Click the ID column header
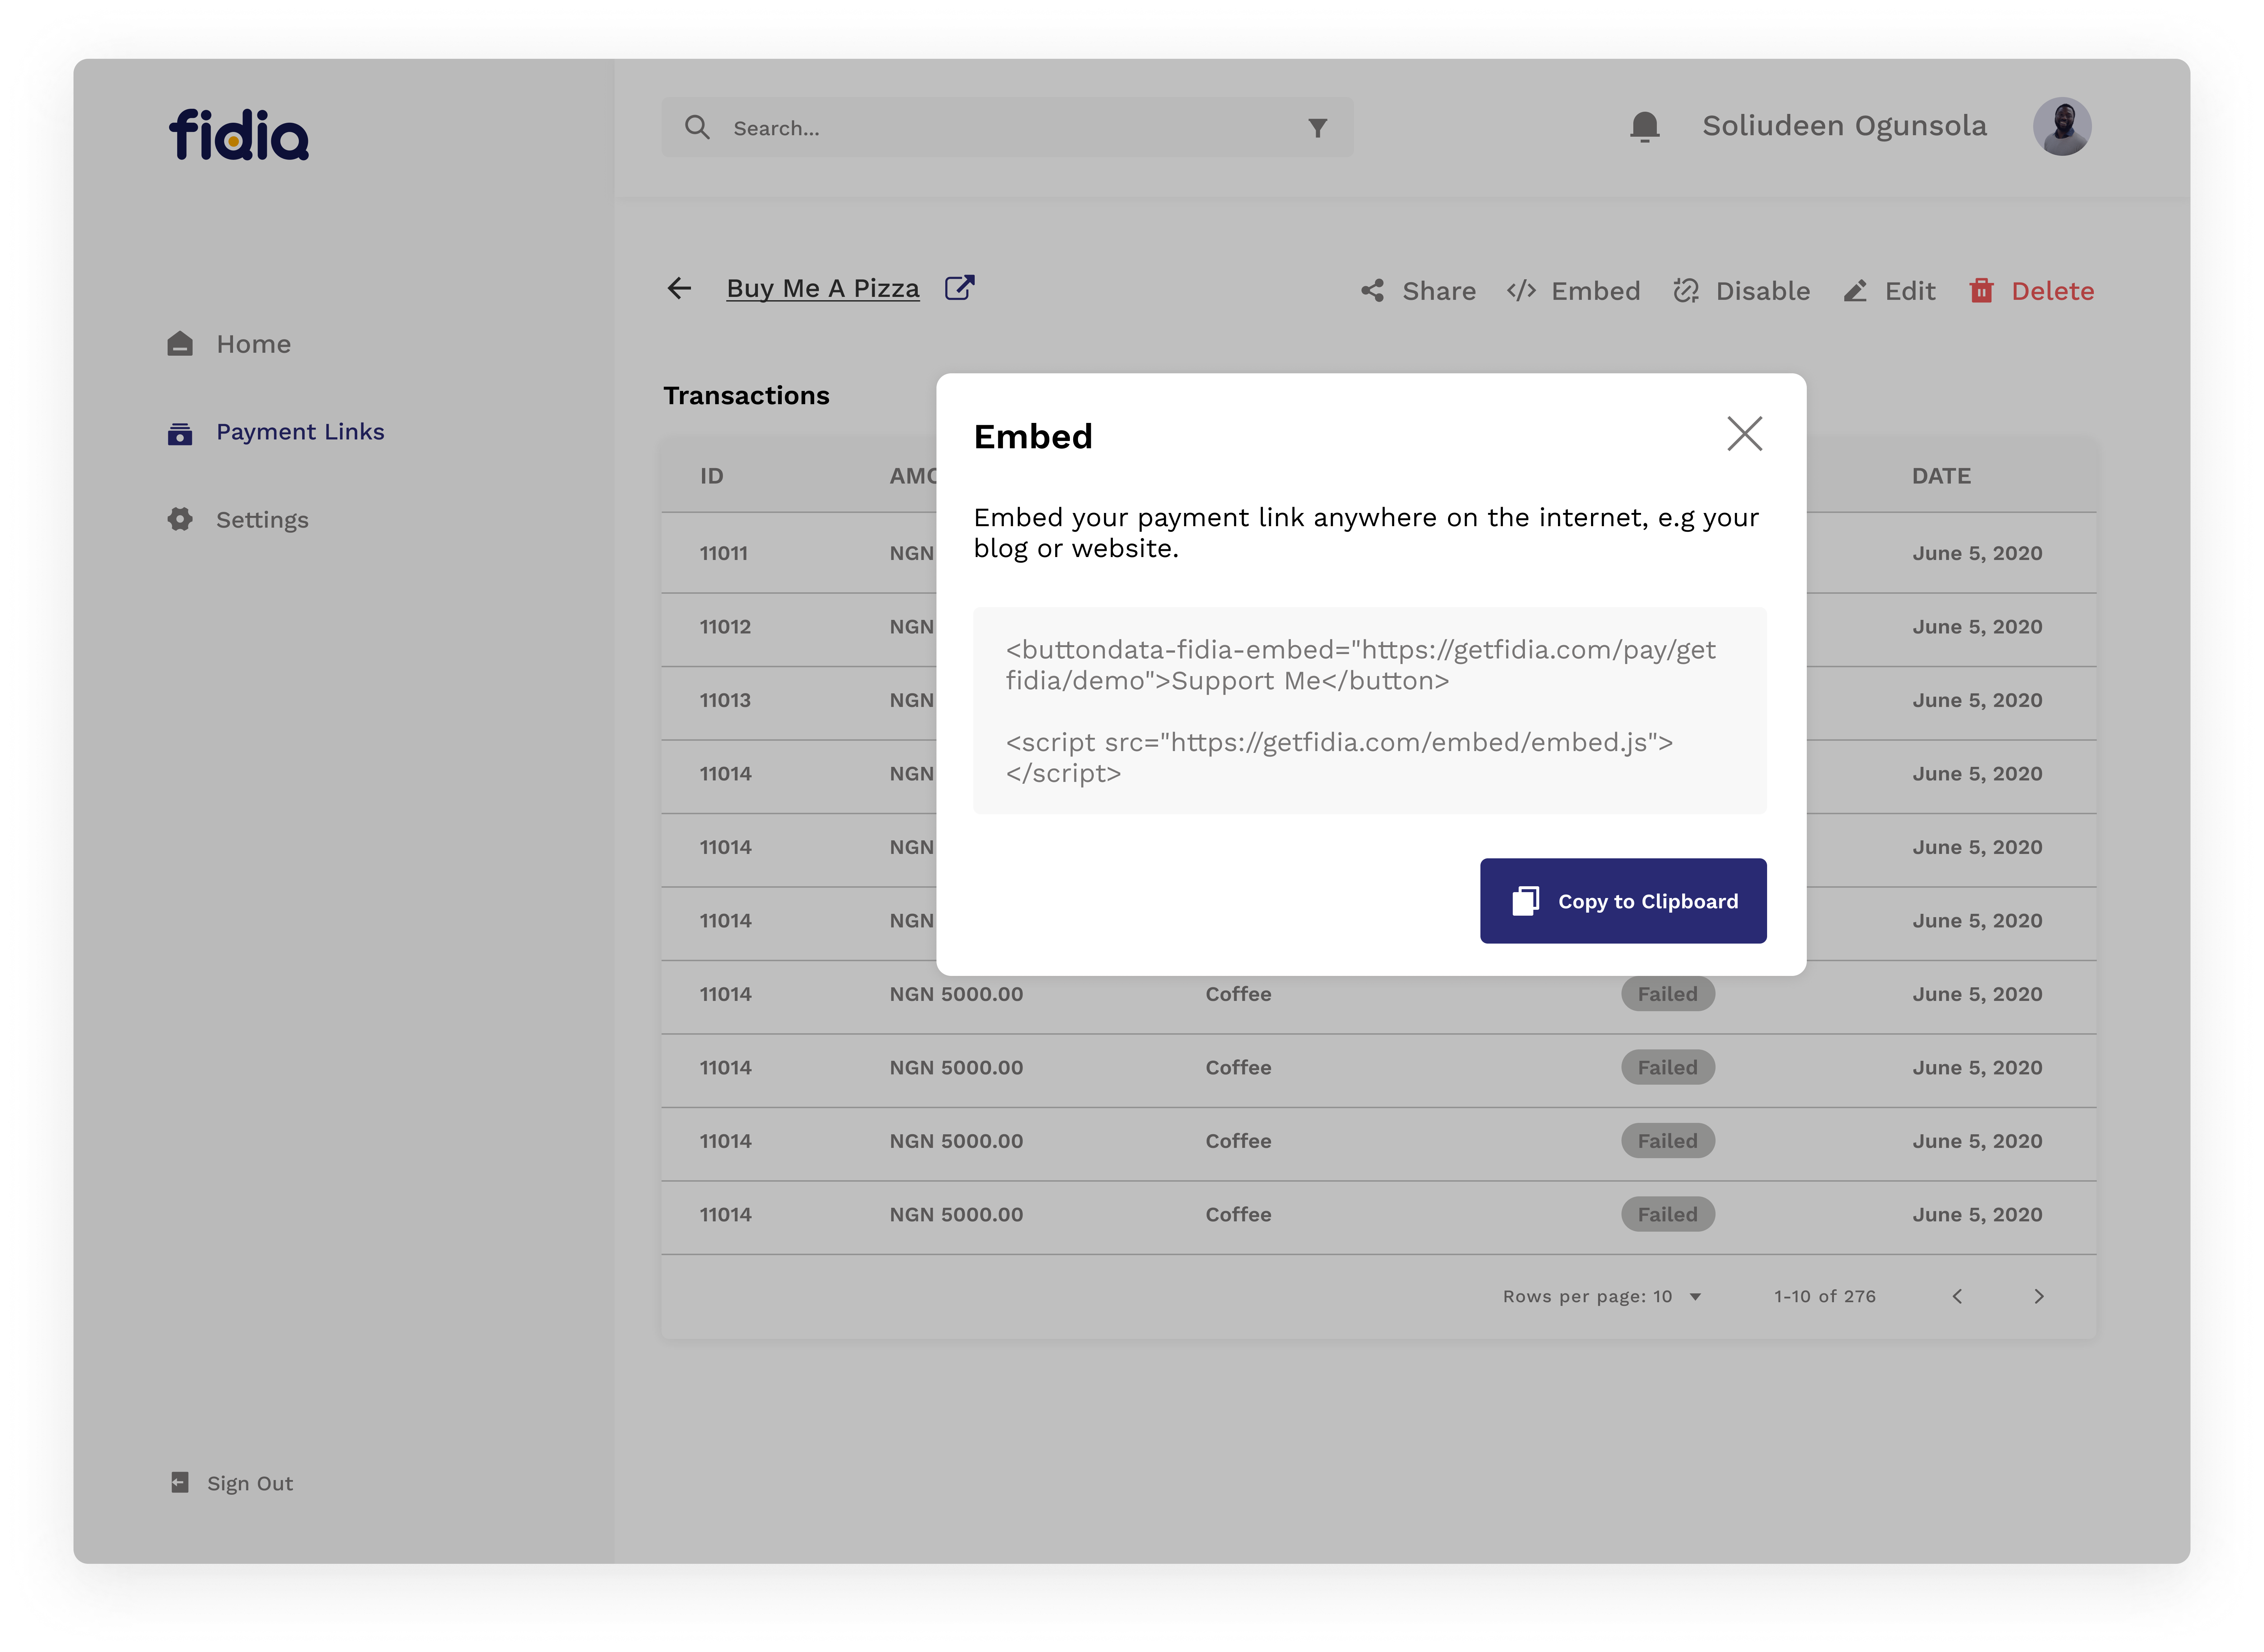 click(711, 476)
